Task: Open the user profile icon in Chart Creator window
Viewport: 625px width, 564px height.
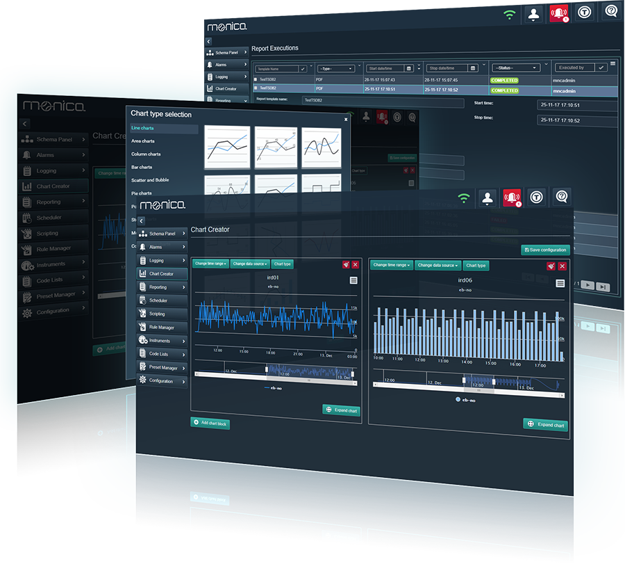Action: point(487,198)
